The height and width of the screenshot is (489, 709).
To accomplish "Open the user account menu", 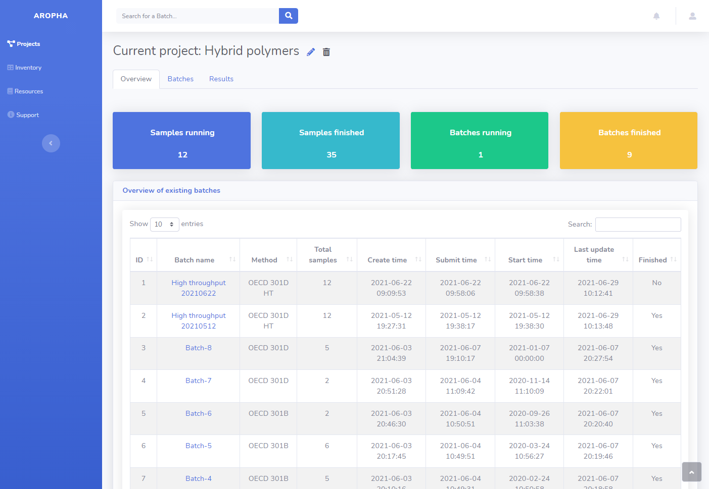I will [x=691, y=16].
